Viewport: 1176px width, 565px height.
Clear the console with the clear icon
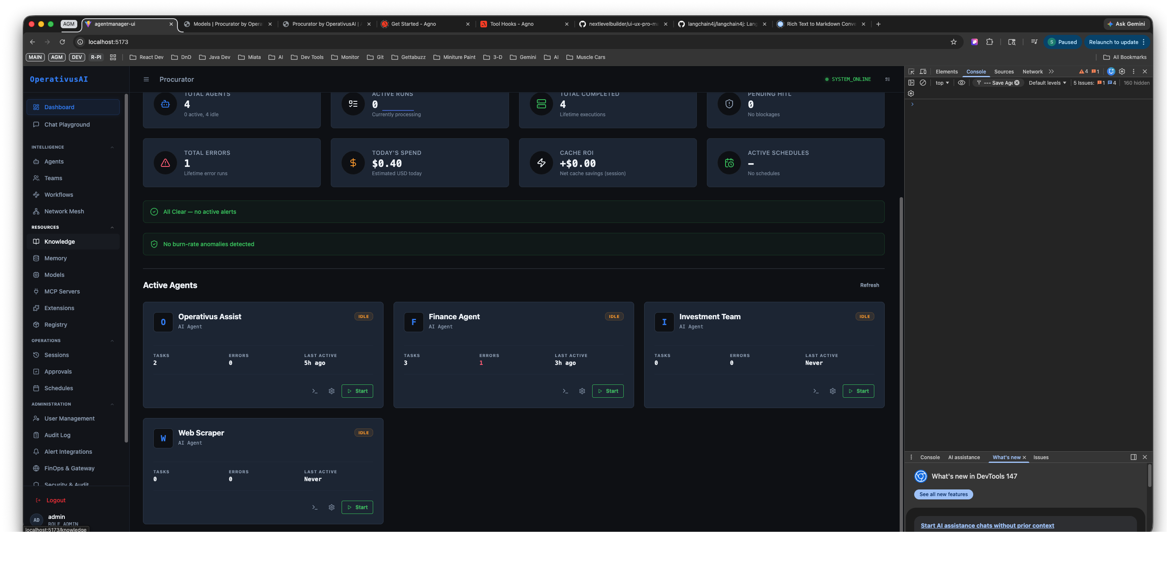[x=923, y=83]
